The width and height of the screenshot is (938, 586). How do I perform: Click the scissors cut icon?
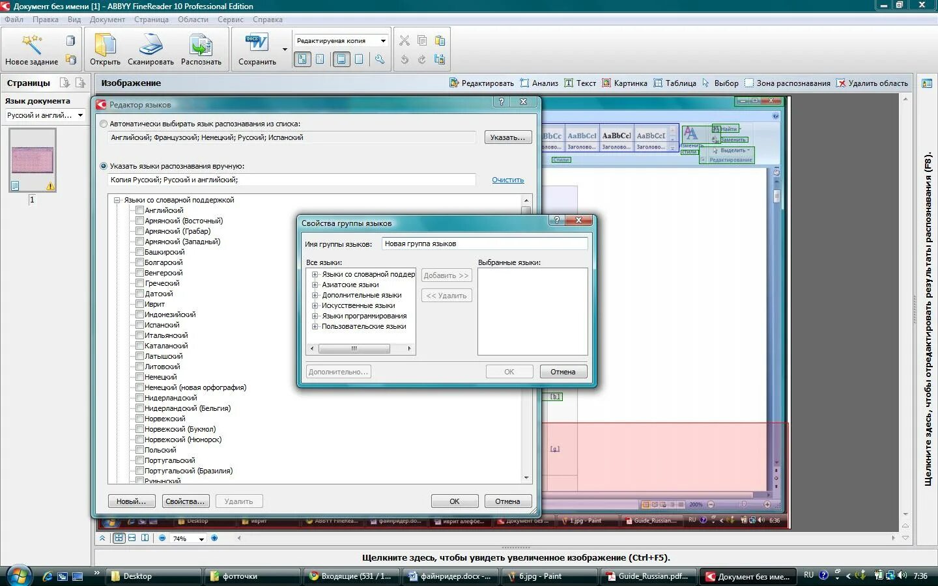405,40
